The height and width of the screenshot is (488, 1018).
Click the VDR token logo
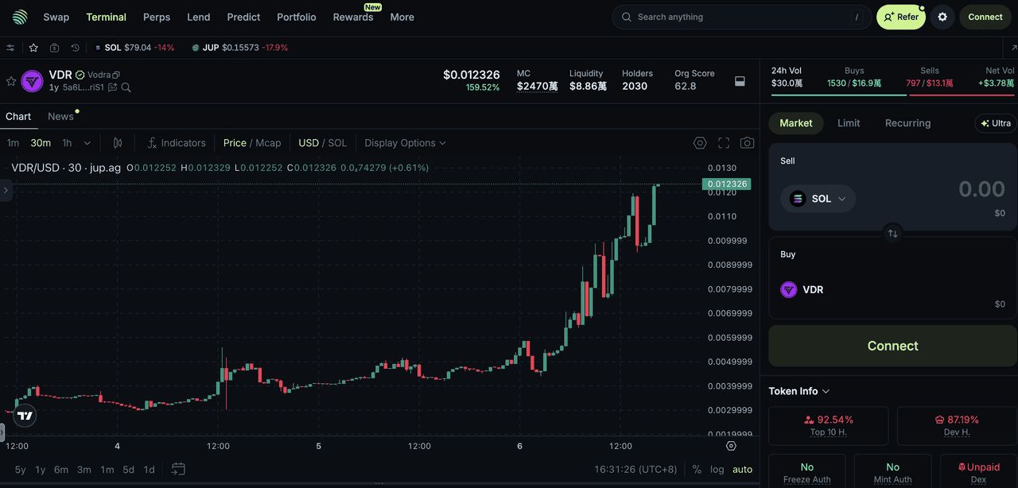click(33, 81)
